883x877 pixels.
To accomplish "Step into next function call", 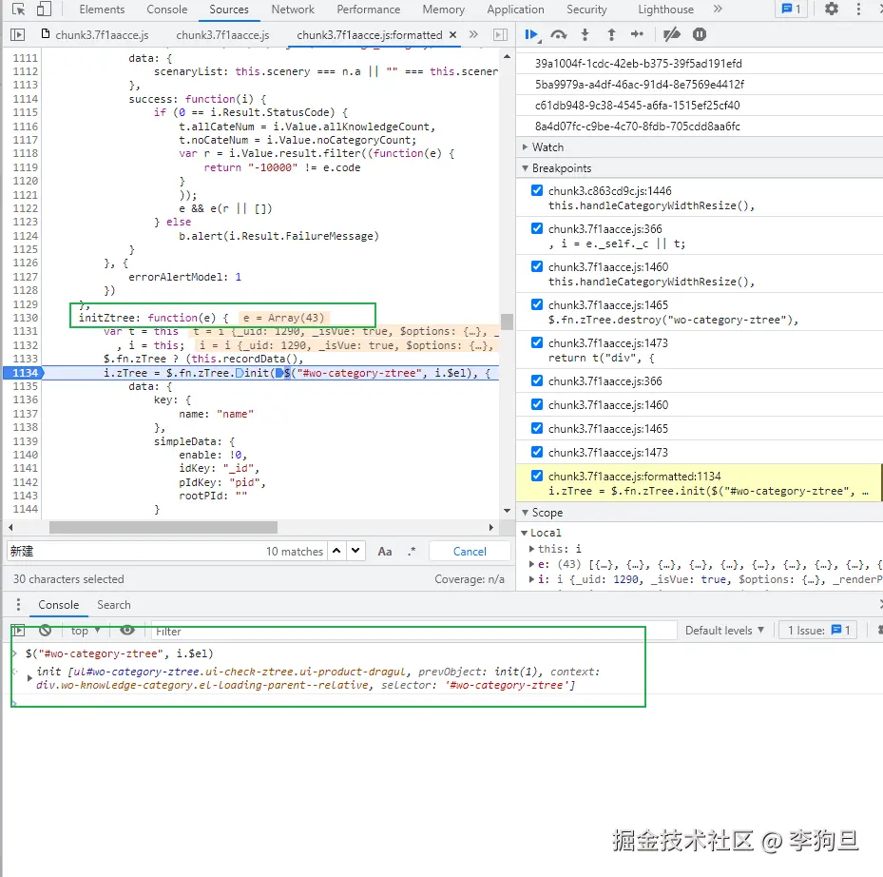I will (x=585, y=35).
